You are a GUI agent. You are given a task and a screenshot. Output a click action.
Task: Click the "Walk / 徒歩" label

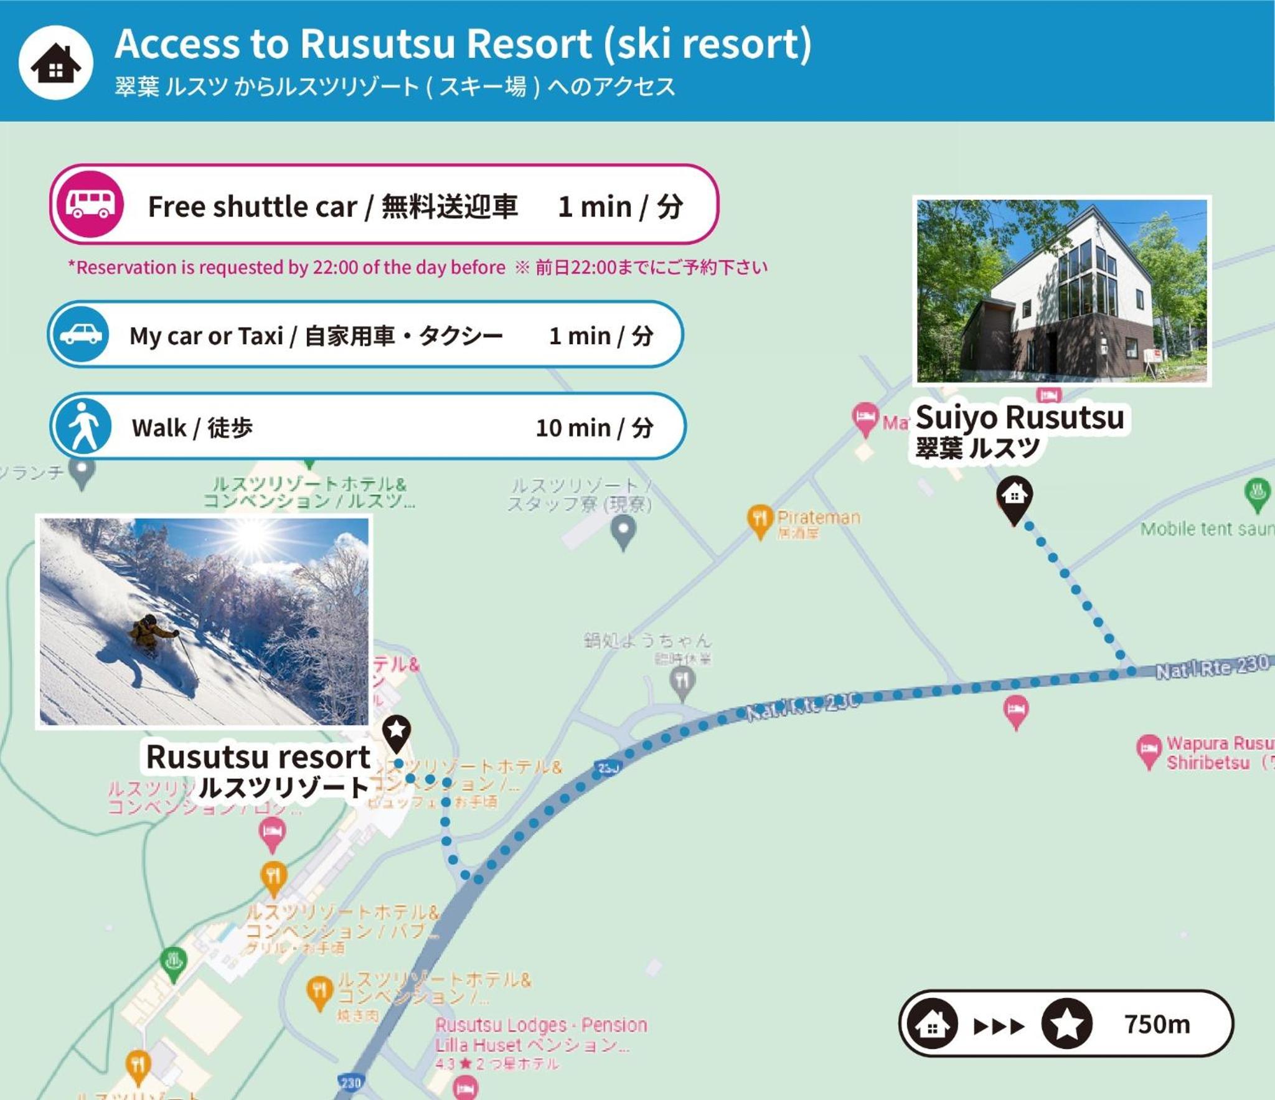coord(192,428)
